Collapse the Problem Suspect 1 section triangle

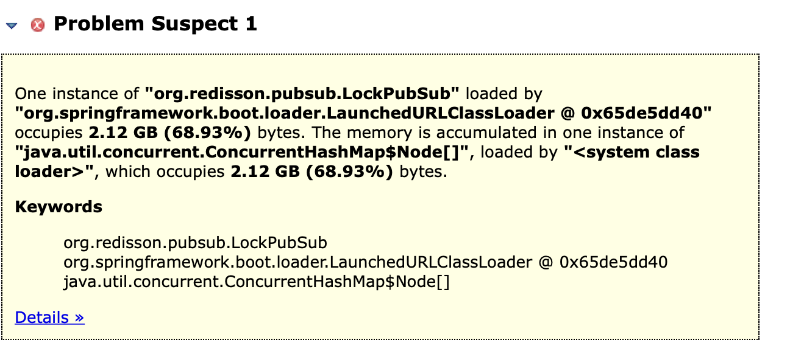[11, 26]
